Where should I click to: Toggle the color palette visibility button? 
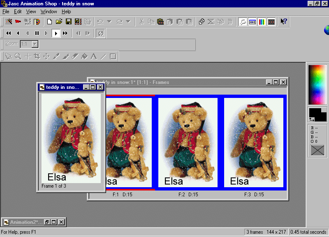[x=262, y=21]
